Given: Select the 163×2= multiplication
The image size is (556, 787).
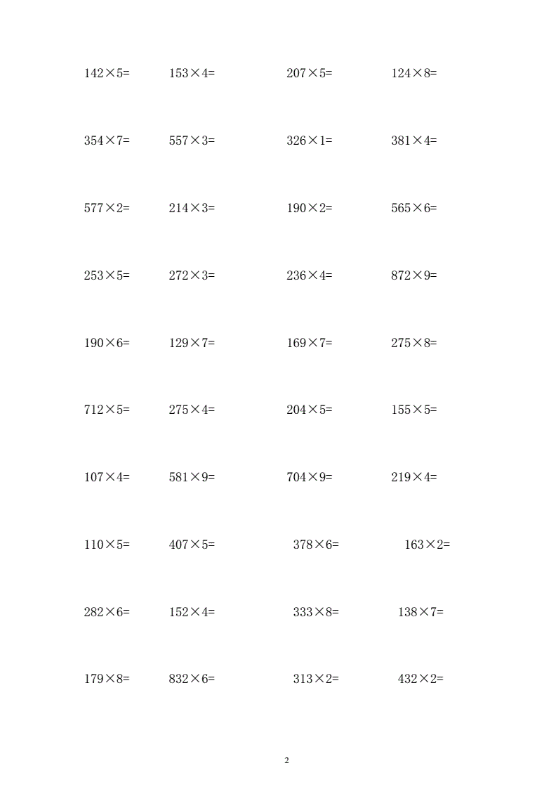Looking at the screenshot, I should coord(427,545).
